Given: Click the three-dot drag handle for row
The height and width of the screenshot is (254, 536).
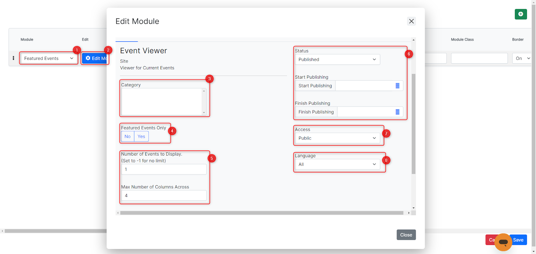Looking at the screenshot, I should (x=13, y=58).
